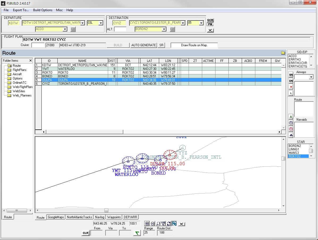Open the ACO3 SID dropdown

pos(65,29)
